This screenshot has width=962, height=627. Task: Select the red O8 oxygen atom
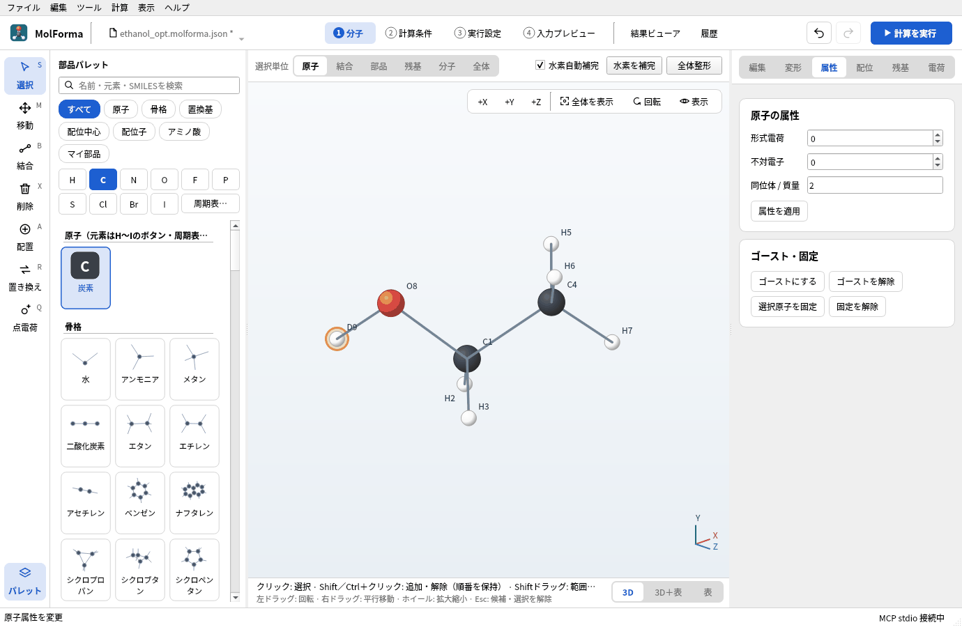(x=390, y=302)
